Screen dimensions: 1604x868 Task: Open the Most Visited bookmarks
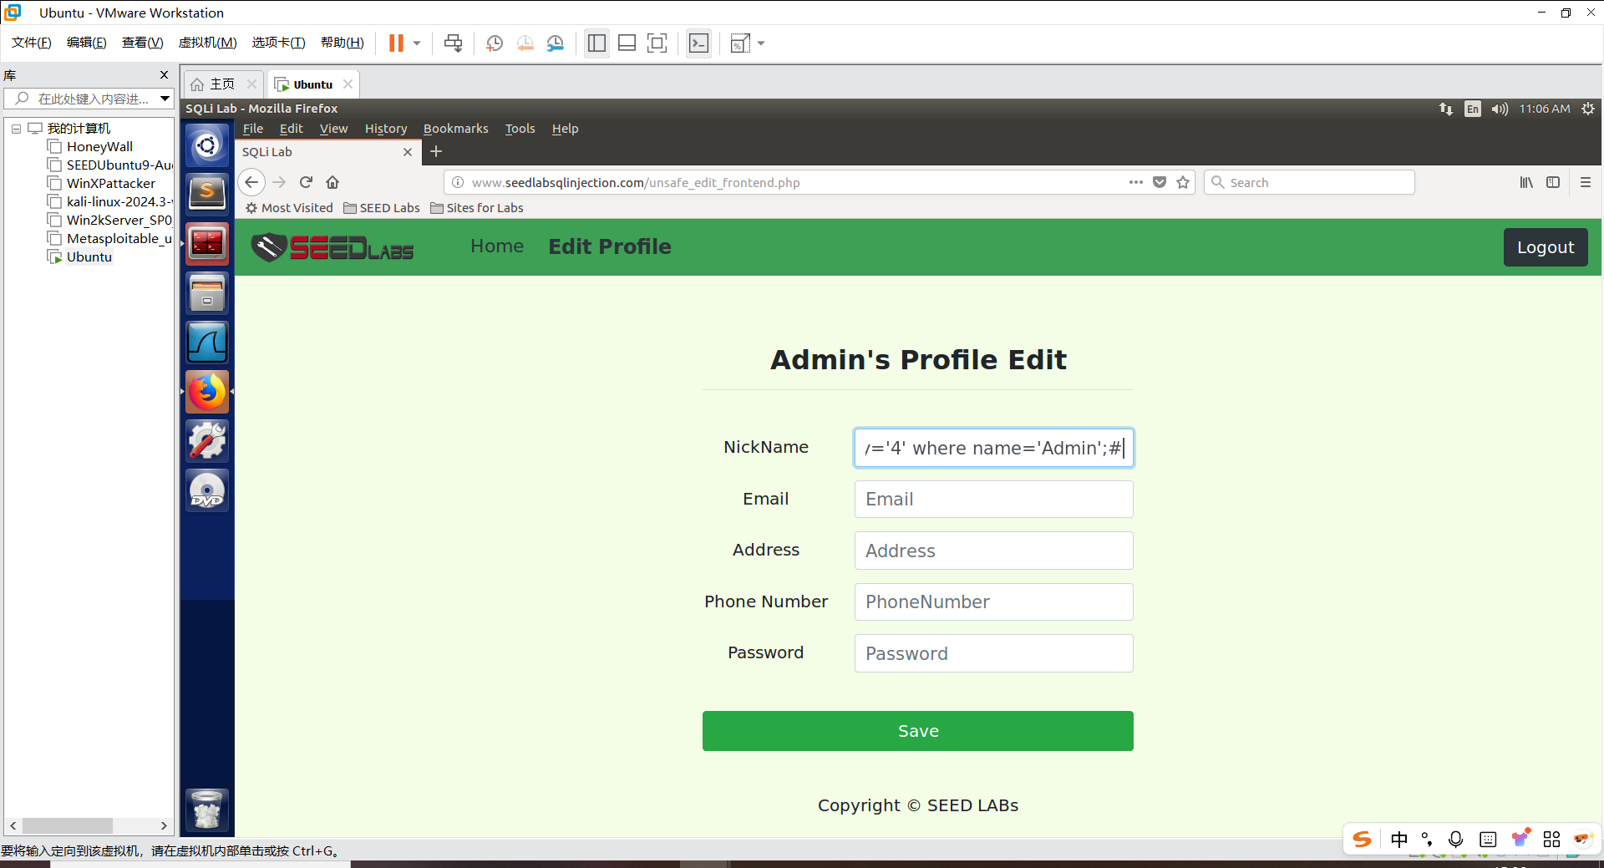pos(289,208)
